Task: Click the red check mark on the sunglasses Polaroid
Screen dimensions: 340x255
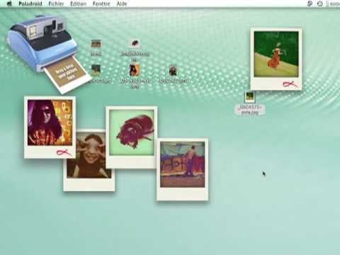Action: click(64, 152)
